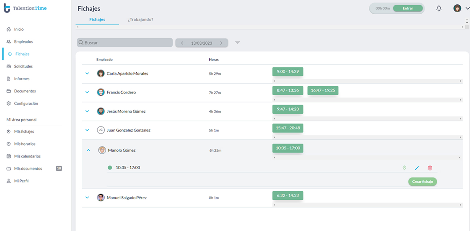Click the TalentionTime logo
The image size is (470, 231).
25,8
